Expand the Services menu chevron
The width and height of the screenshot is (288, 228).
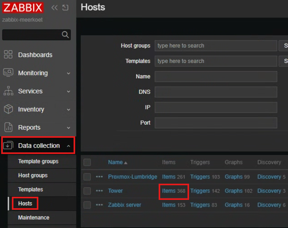pos(68,91)
